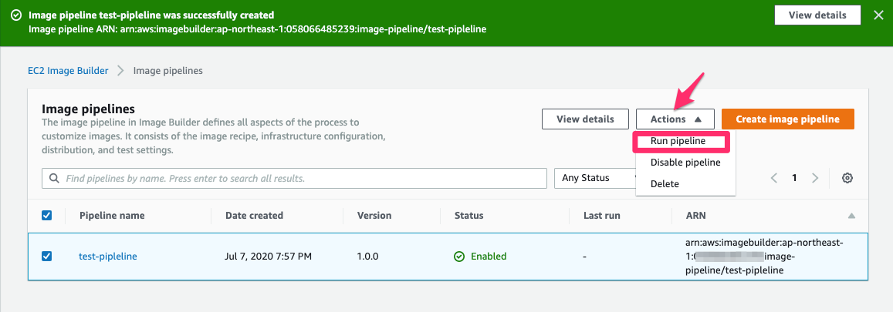Click the green success checkmark icon in the banner
This screenshot has height=312, width=893.
click(x=16, y=15)
